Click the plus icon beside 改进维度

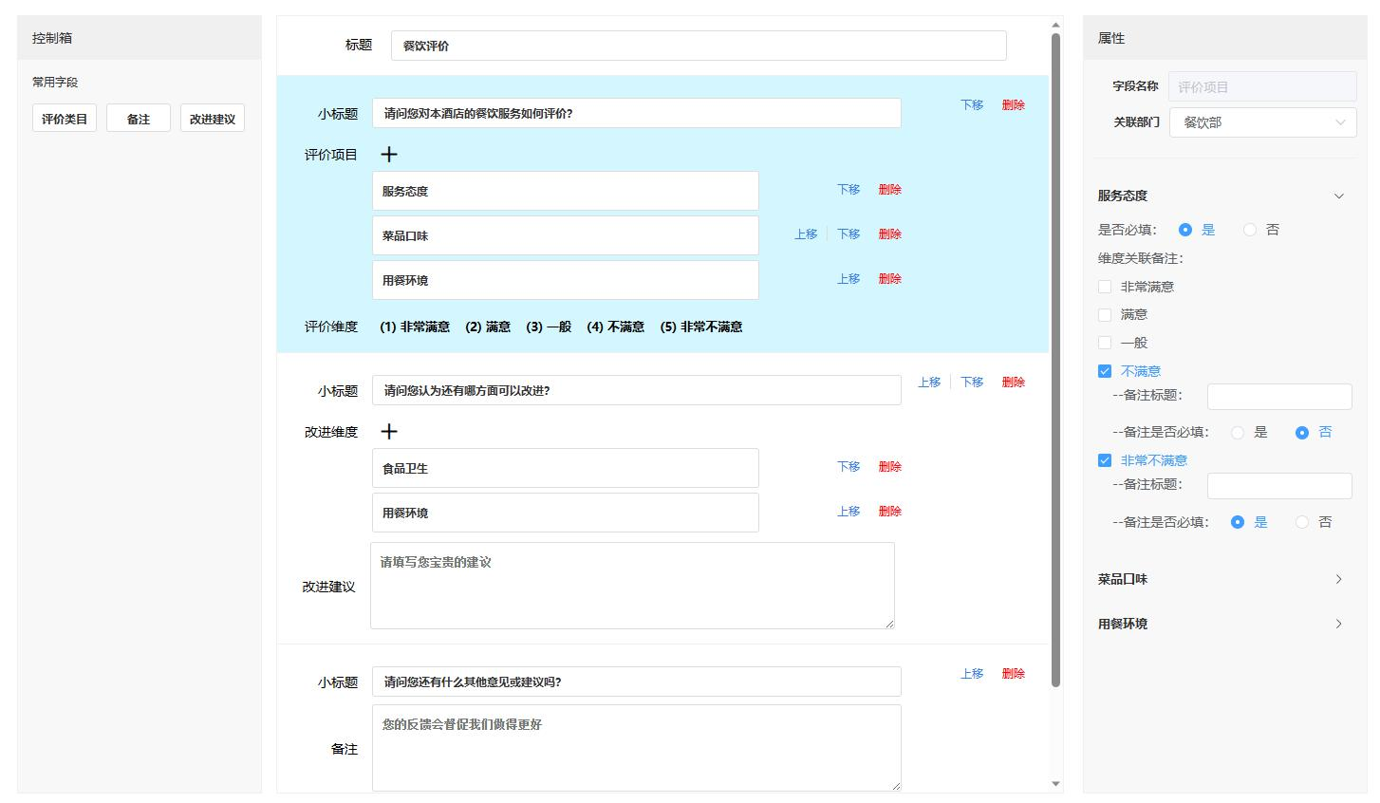coord(389,432)
